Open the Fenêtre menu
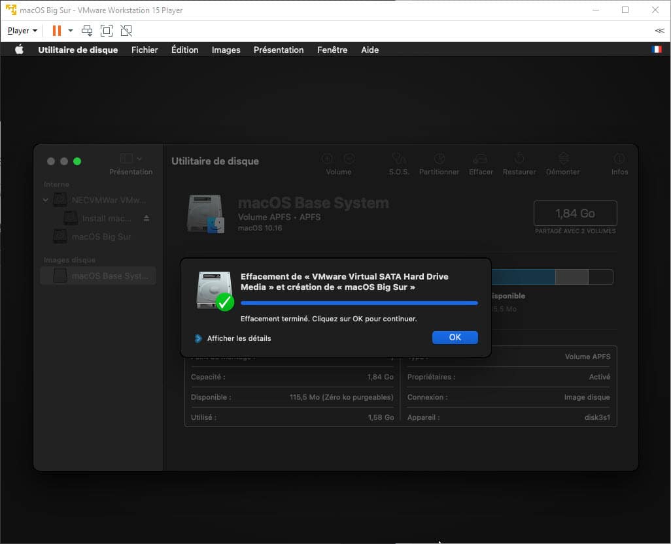The height and width of the screenshot is (544, 671). point(332,50)
